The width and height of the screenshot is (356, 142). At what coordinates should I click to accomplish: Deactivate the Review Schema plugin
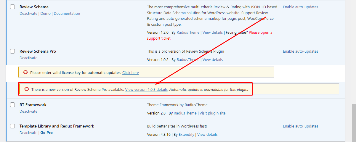28,13
